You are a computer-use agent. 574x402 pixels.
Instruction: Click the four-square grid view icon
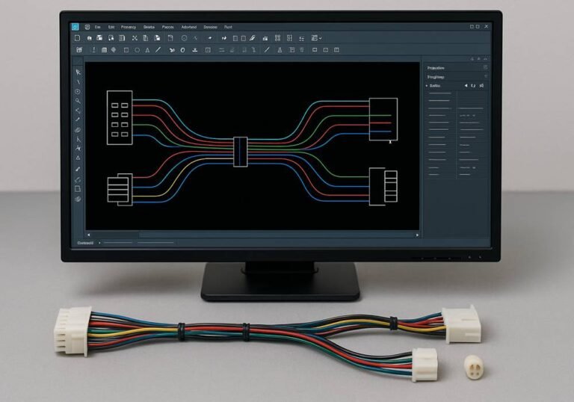pos(277,38)
